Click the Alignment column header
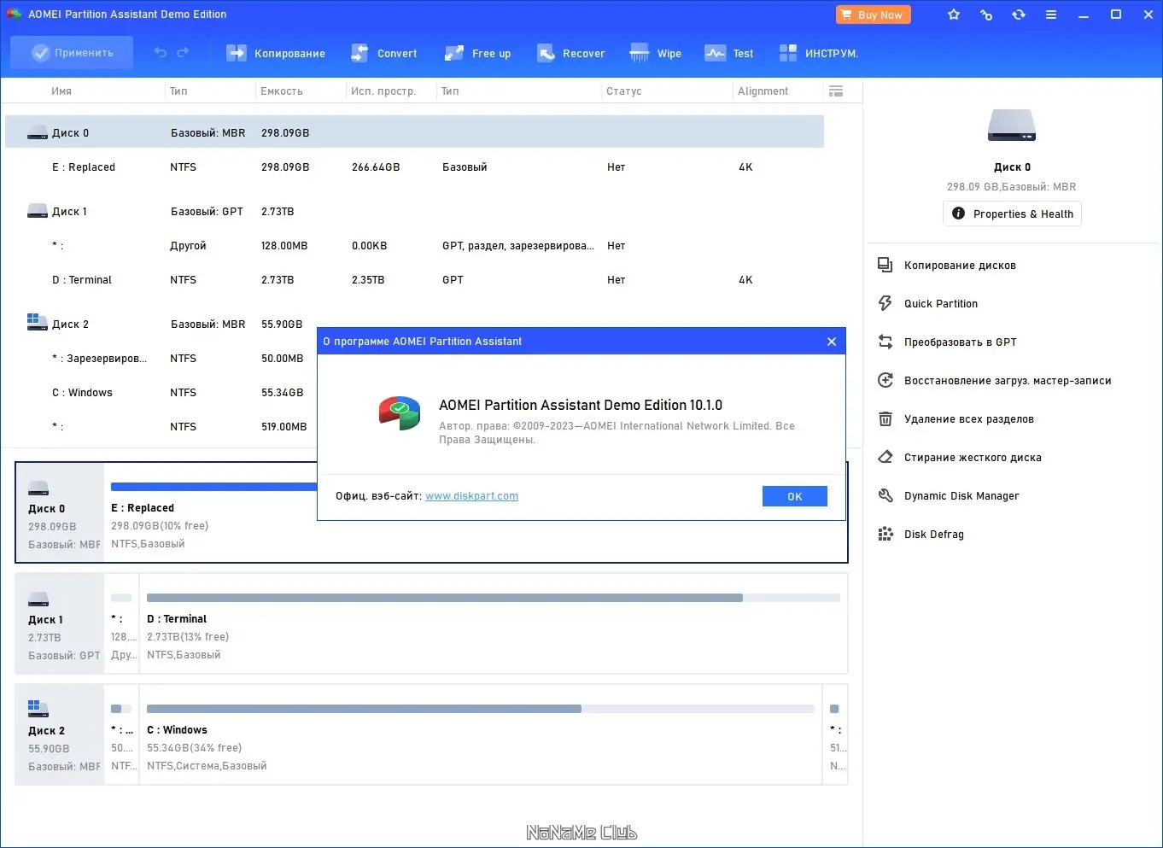The height and width of the screenshot is (848, 1163). [763, 91]
